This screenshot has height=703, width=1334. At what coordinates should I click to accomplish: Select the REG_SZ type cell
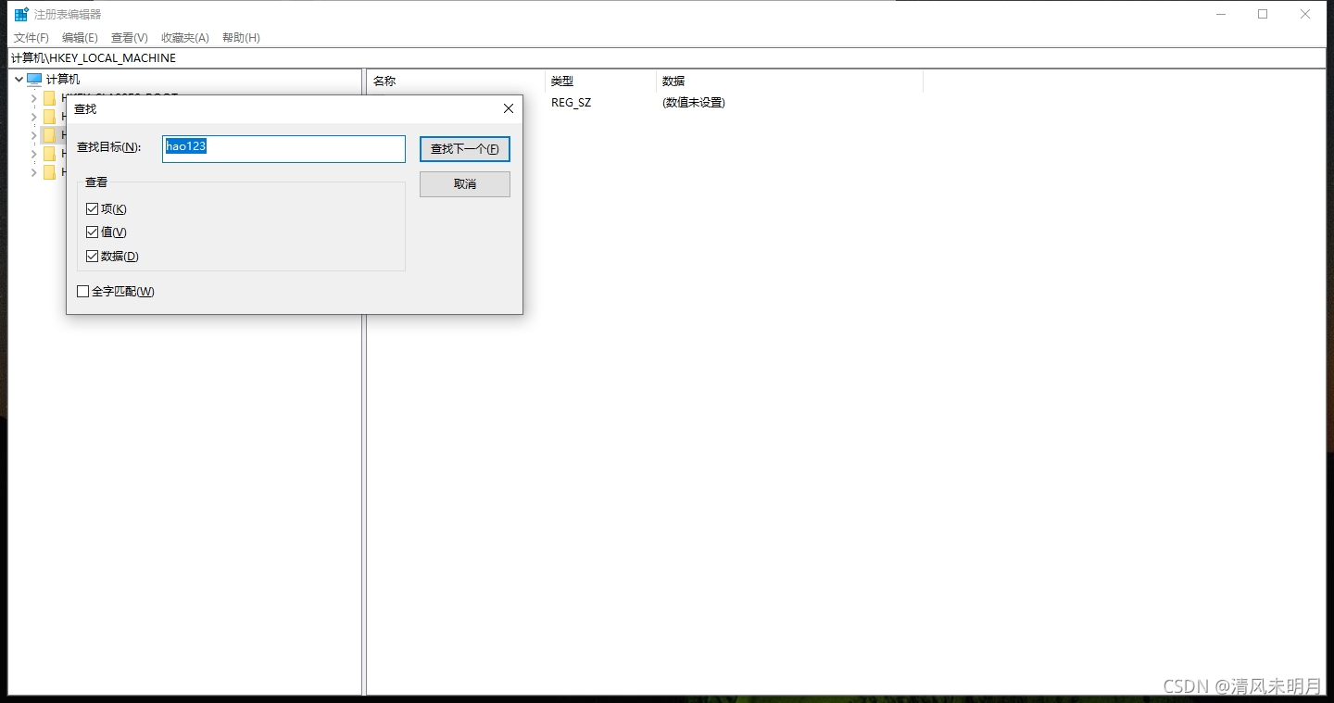571,103
